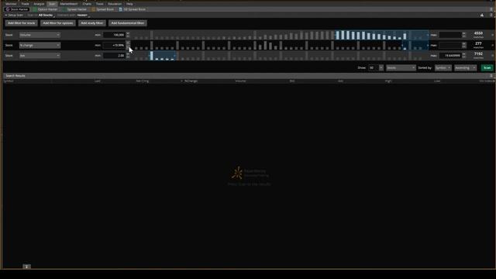Sort results by Net Chng column
Viewport: 496px width, 279px height.
(143, 81)
